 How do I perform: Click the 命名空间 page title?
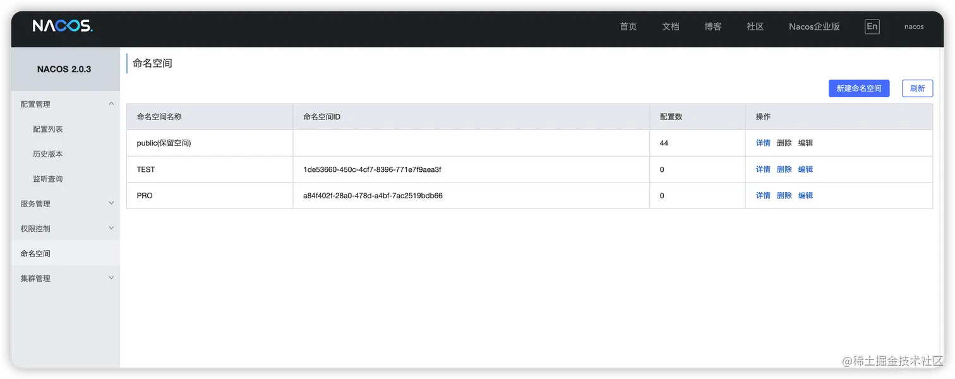152,63
